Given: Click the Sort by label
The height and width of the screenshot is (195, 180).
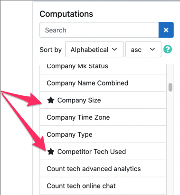Looking at the screenshot, I should click(50, 50).
